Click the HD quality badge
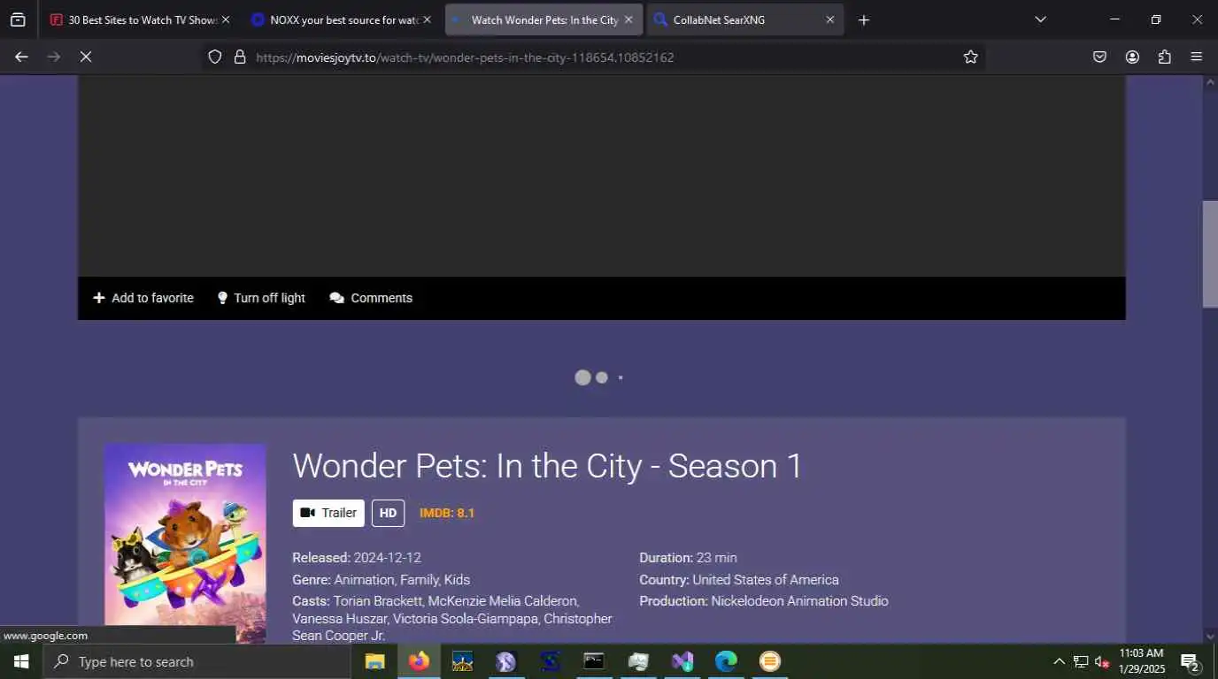 click(x=388, y=513)
